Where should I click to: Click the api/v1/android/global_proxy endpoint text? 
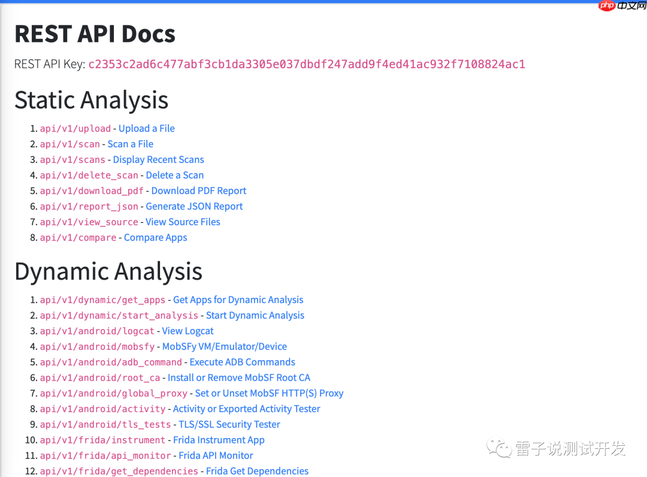[114, 394]
